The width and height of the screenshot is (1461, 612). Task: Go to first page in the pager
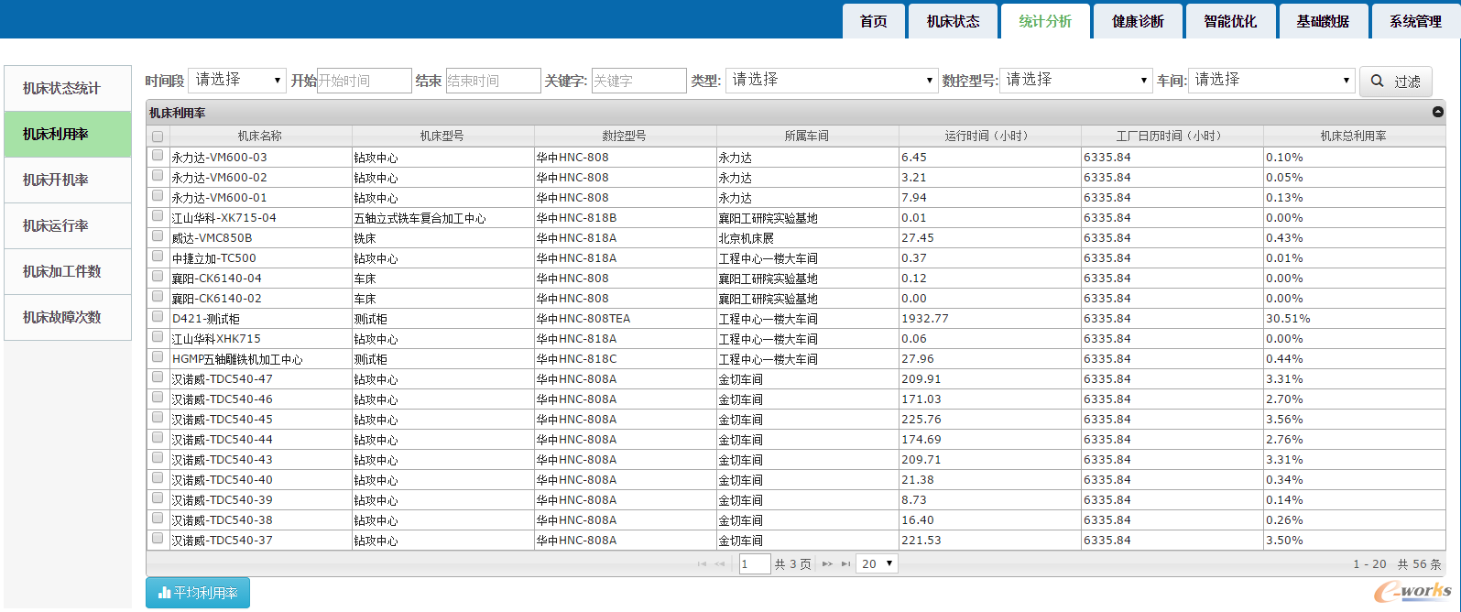702,564
